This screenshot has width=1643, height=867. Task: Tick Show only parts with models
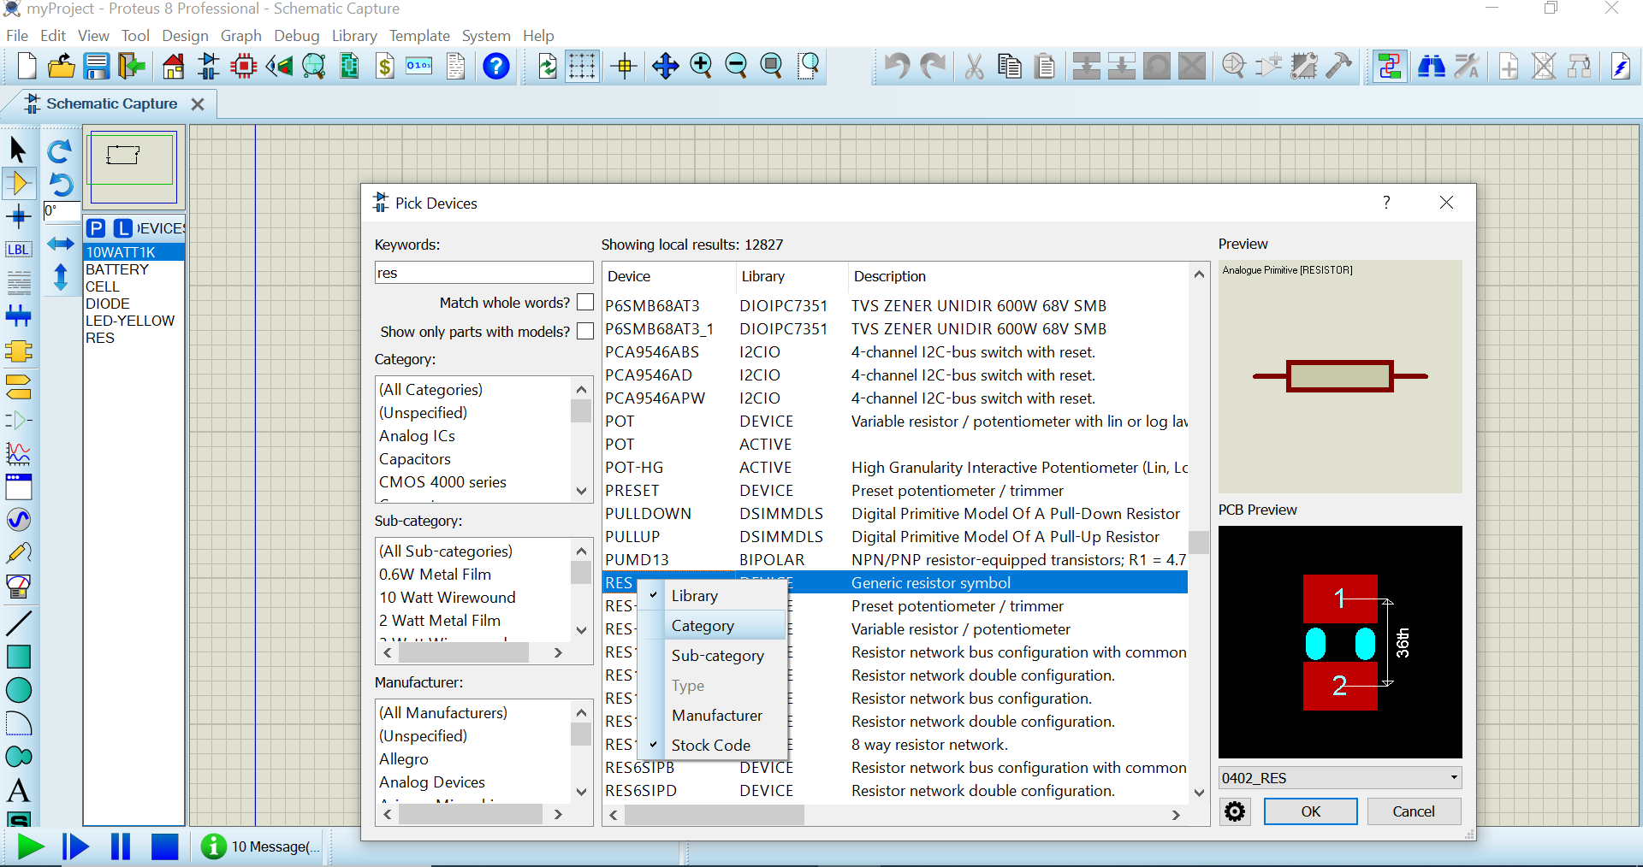(585, 332)
